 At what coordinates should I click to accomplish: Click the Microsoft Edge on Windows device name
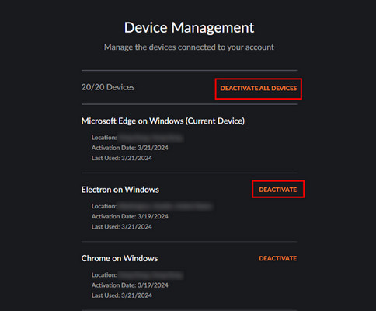(x=163, y=121)
